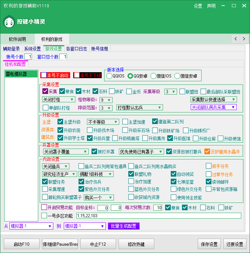Expand the 关闭部队满兵采集 dropdown
Screen dimensions: 250x253
click(x=214, y=107)
